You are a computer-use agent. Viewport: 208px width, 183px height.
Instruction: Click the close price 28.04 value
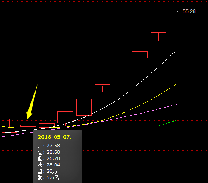click(53, 165)
